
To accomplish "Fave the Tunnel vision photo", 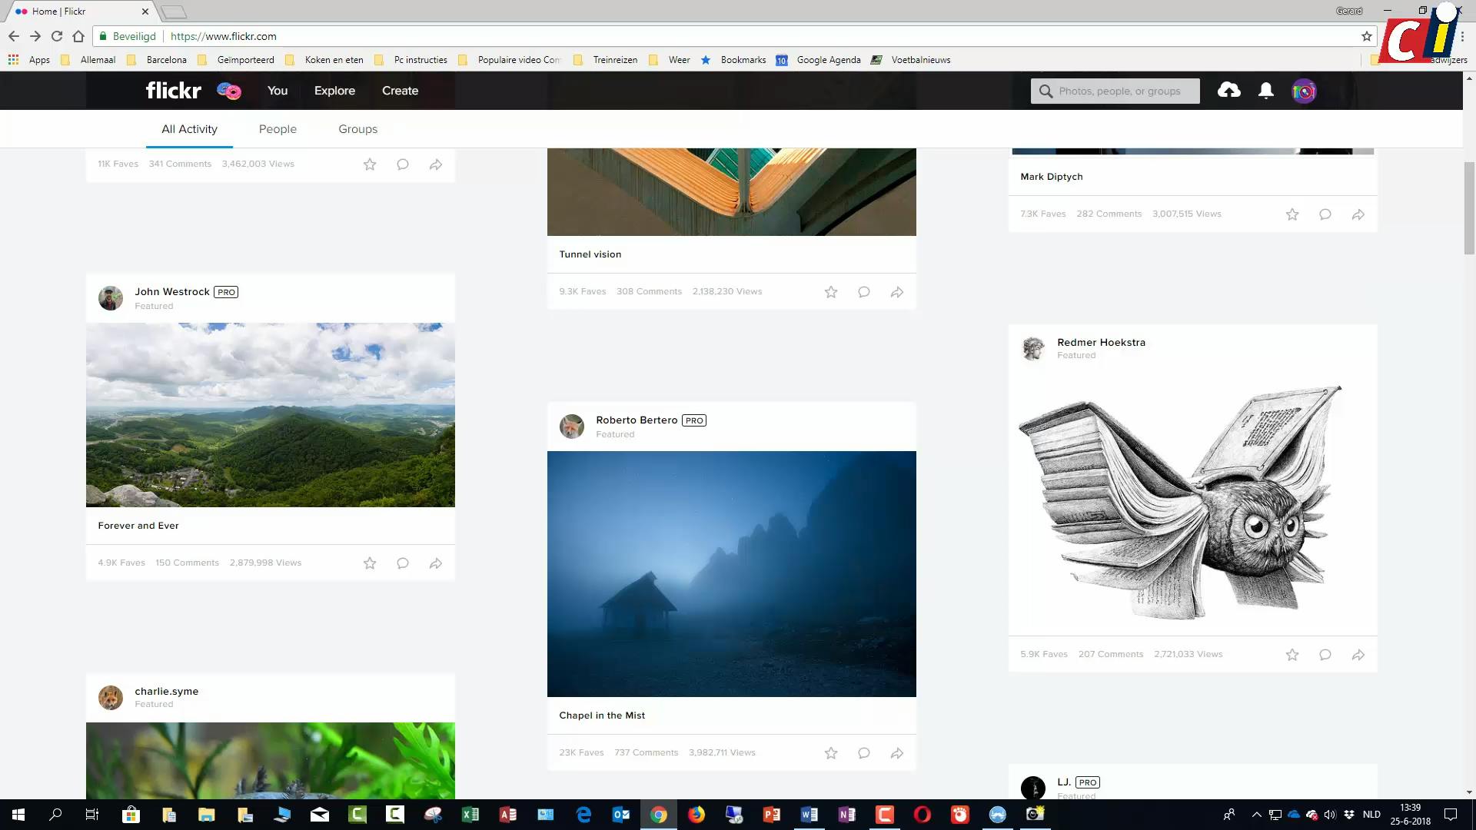I will point(831,292).
